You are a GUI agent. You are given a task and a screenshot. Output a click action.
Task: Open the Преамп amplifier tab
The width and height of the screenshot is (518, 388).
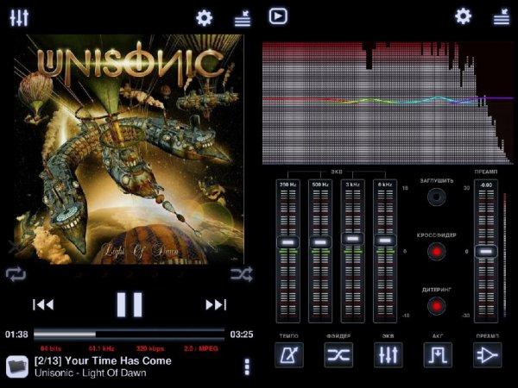(x=487, y=355)
